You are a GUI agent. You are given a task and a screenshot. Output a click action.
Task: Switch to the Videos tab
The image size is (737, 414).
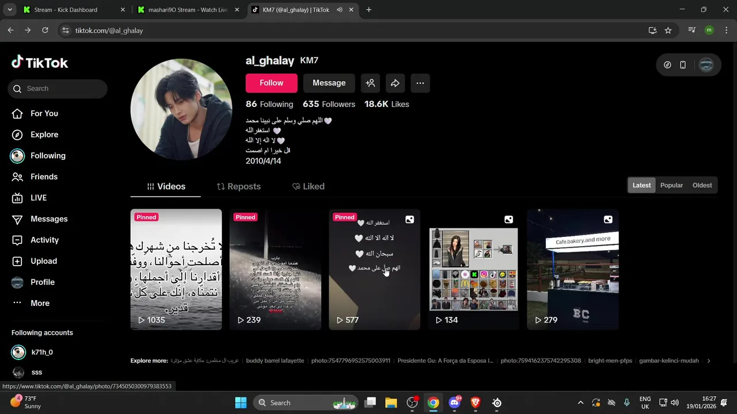[x=166, y=186]
